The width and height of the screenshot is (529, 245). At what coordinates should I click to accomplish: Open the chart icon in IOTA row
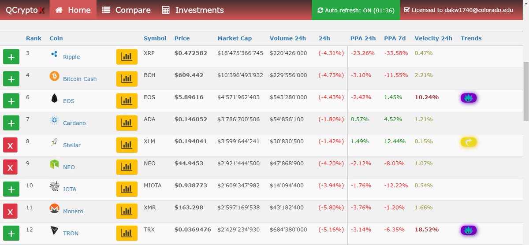click(126, 189)
